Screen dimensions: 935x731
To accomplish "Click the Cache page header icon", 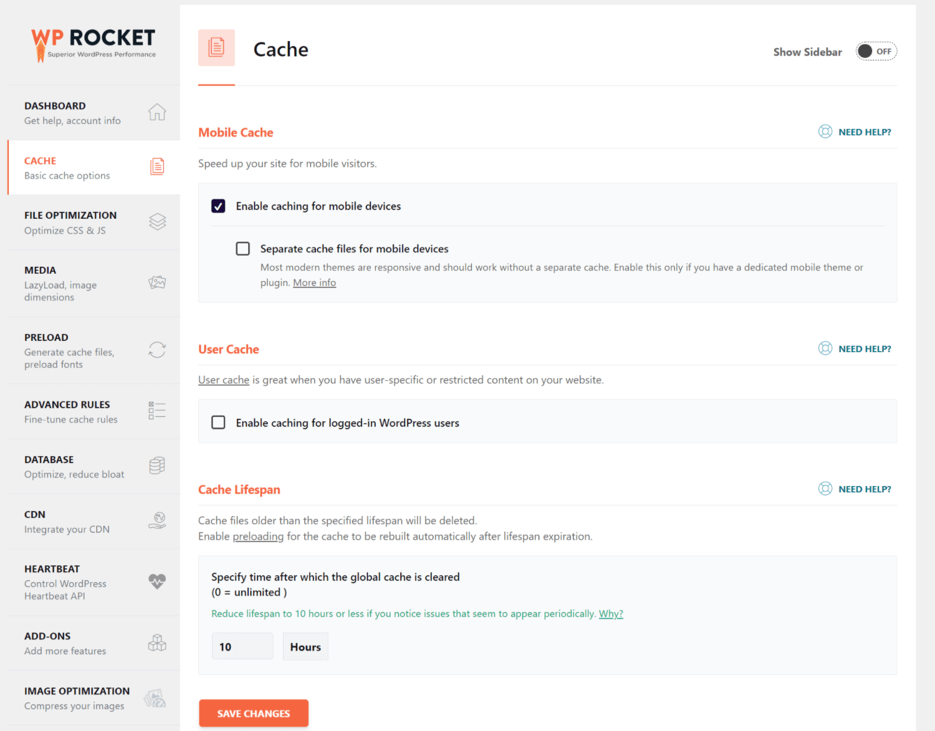I will [x=216, y=47].
